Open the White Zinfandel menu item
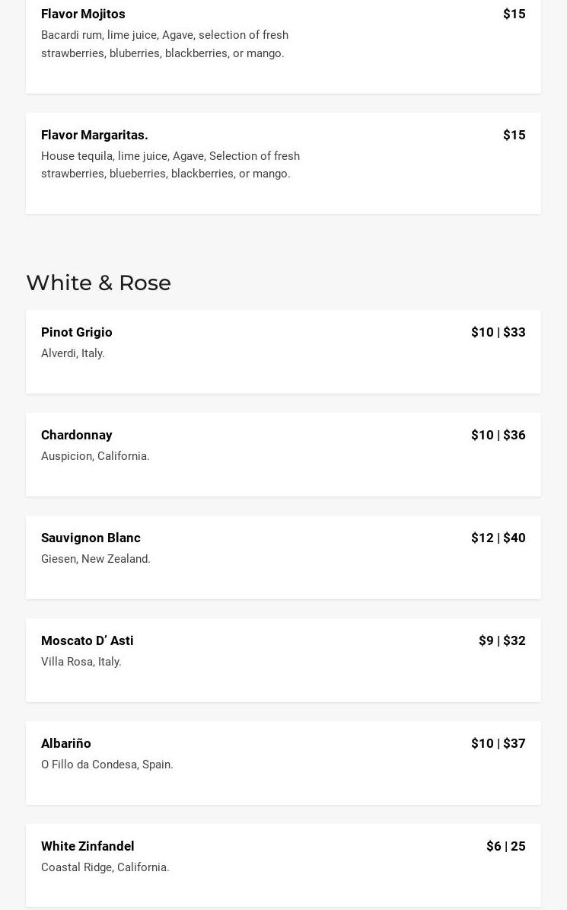This screenshot has width=567, height=910. pos(88,846)
